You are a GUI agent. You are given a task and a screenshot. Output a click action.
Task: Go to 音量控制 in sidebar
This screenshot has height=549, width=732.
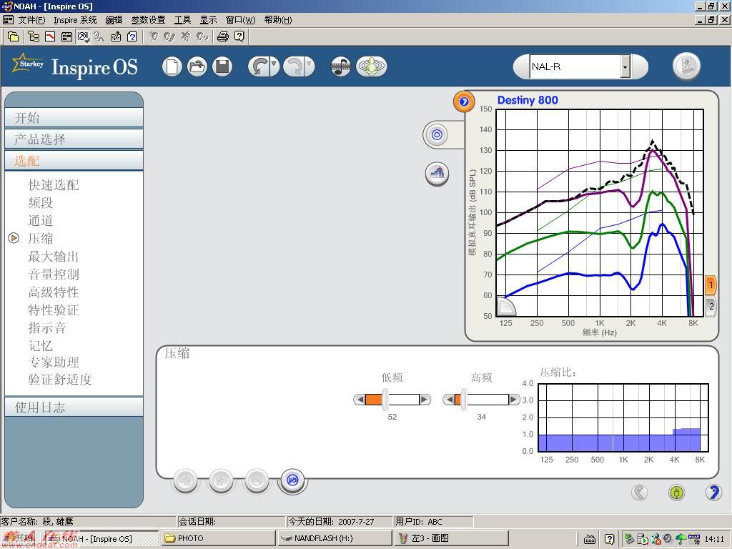pyautogui.click(x=54, y=274)
